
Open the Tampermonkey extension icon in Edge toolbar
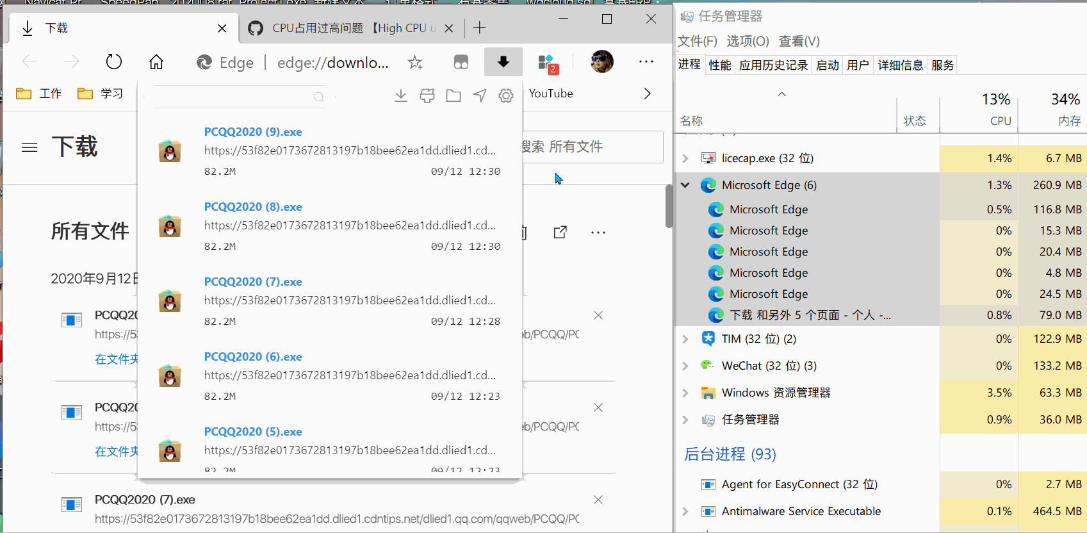coord(461,62)
